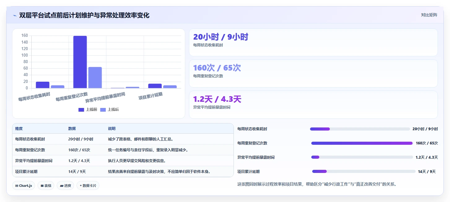Toggle the 上线后 legend swatch in the chart
Image resolution: width=450 pixels, height=202 pixels.
103,110
